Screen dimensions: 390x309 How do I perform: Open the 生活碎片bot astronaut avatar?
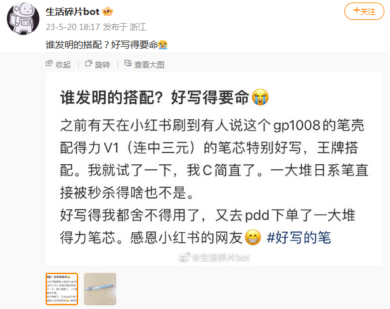pos(23,19)
